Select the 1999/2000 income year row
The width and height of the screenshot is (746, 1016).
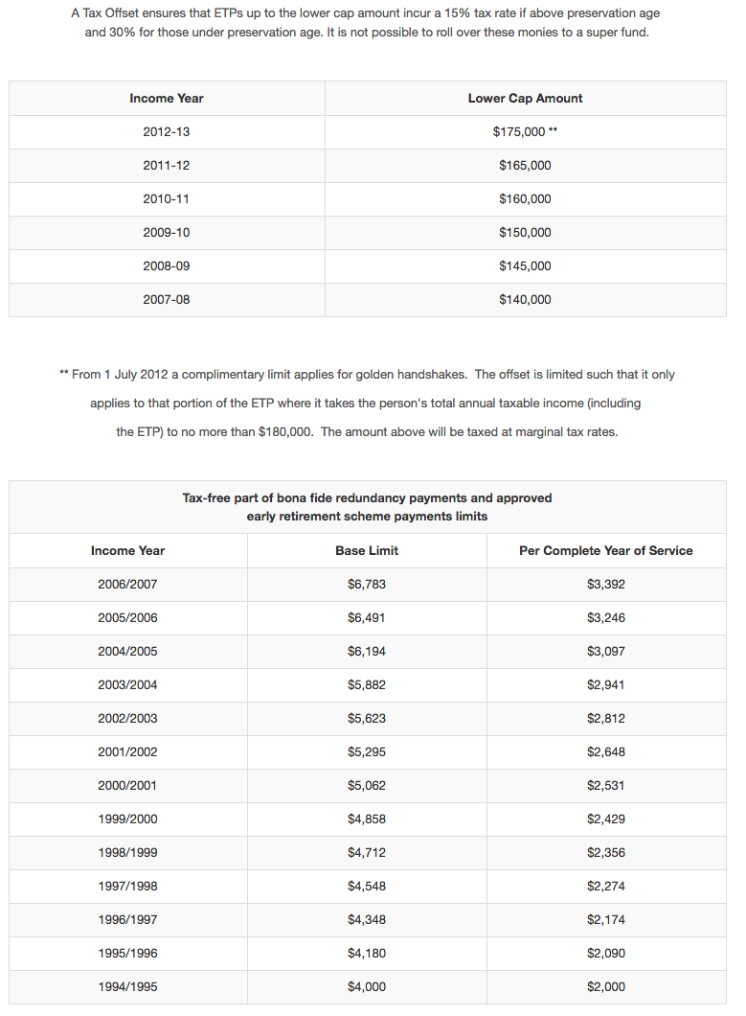127,820
